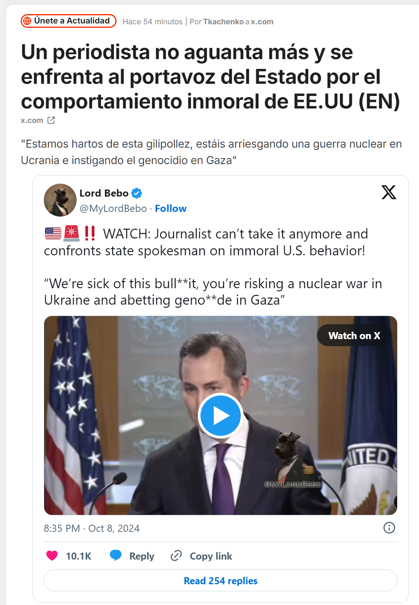
Task: Click the @MyLordBebo handle
Action: 113,208
